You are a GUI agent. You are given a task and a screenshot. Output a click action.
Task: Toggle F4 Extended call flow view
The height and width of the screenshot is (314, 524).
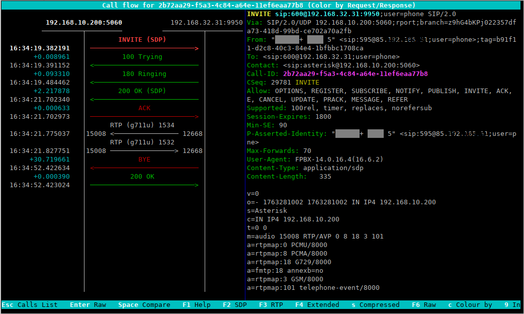coord(317,305)
